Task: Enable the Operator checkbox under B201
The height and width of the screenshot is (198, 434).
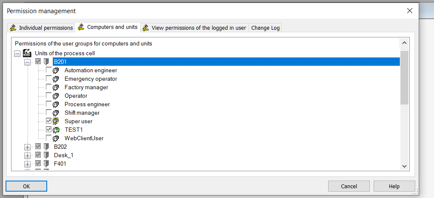Action: point(48,96)
